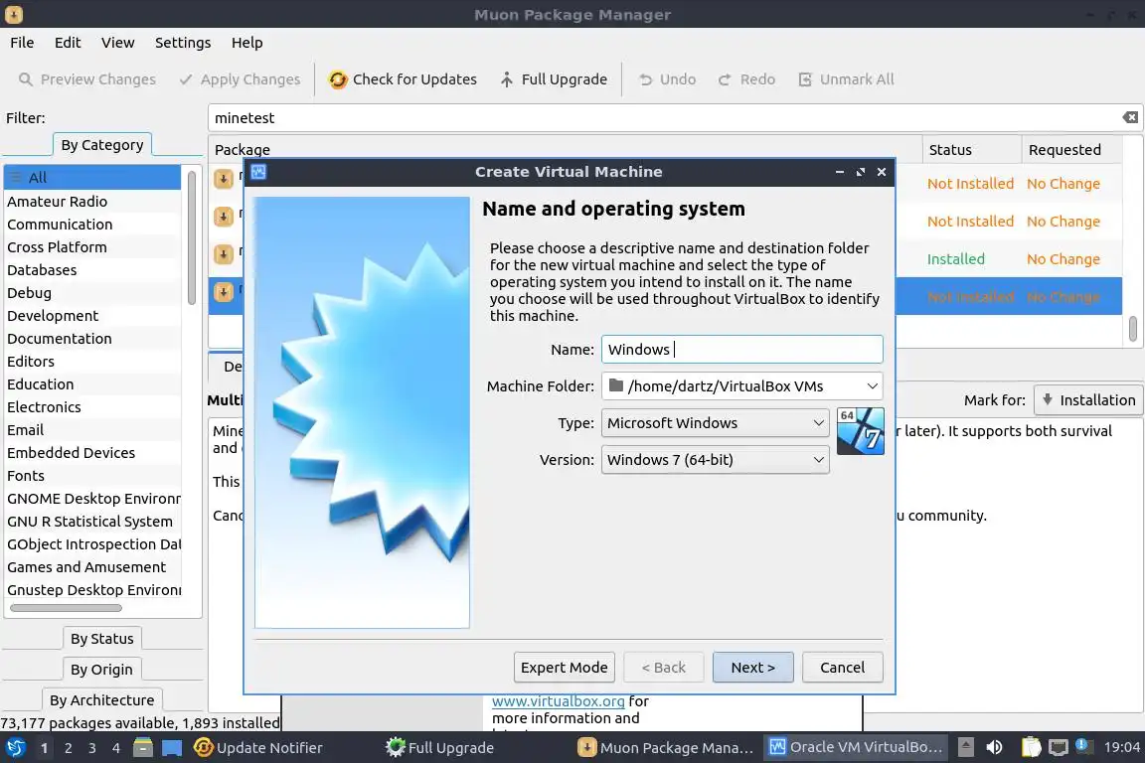Select the Development category

(x=92, y=315)
